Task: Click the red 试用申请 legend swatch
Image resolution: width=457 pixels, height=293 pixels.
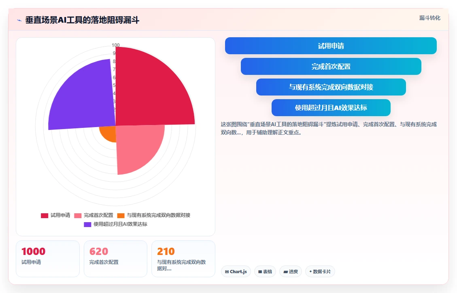Action: tap(44, 216)
